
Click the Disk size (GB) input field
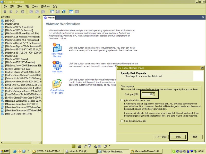147,94
